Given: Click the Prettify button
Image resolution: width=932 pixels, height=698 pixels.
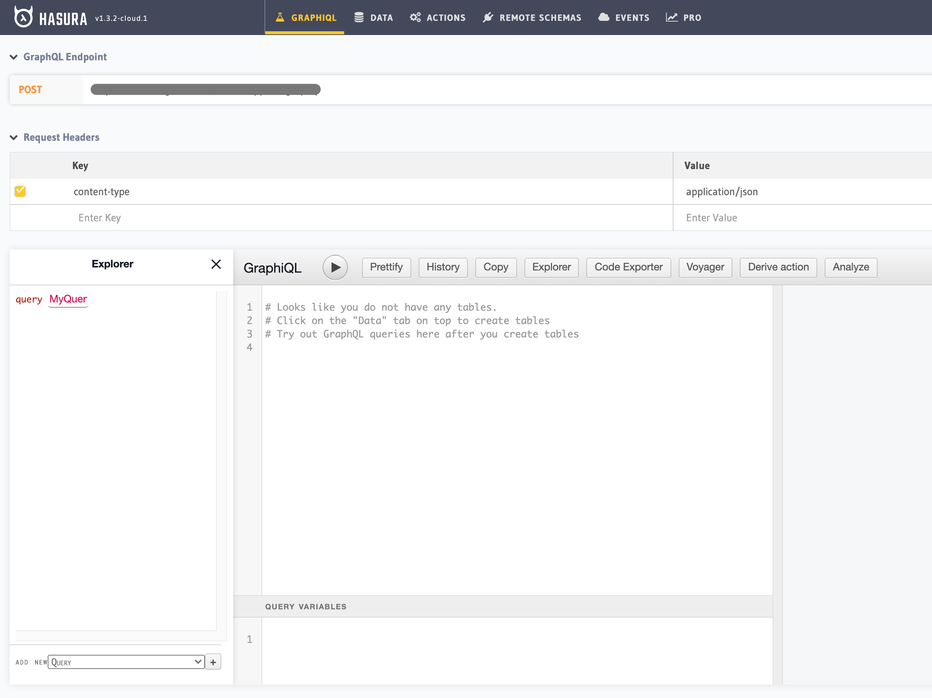Looking at the screenshot, I should (386, 267).
